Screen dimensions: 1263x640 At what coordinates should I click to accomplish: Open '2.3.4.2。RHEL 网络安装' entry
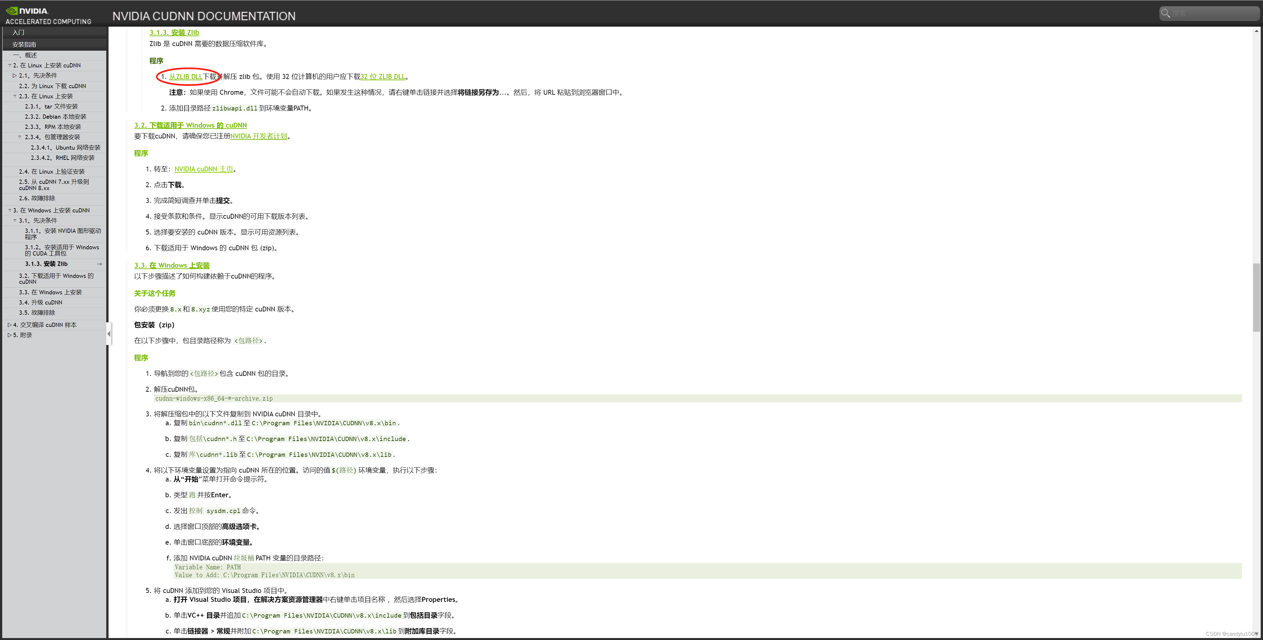click(63, 158)
